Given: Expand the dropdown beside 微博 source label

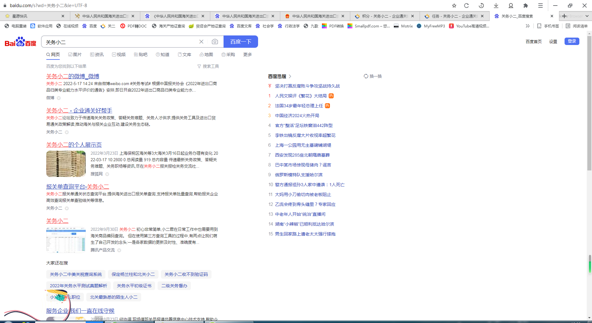Looking at the screenshot, I should tap(59, 98).
